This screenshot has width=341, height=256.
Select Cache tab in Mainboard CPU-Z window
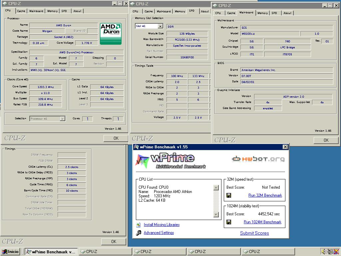(231, 13)
